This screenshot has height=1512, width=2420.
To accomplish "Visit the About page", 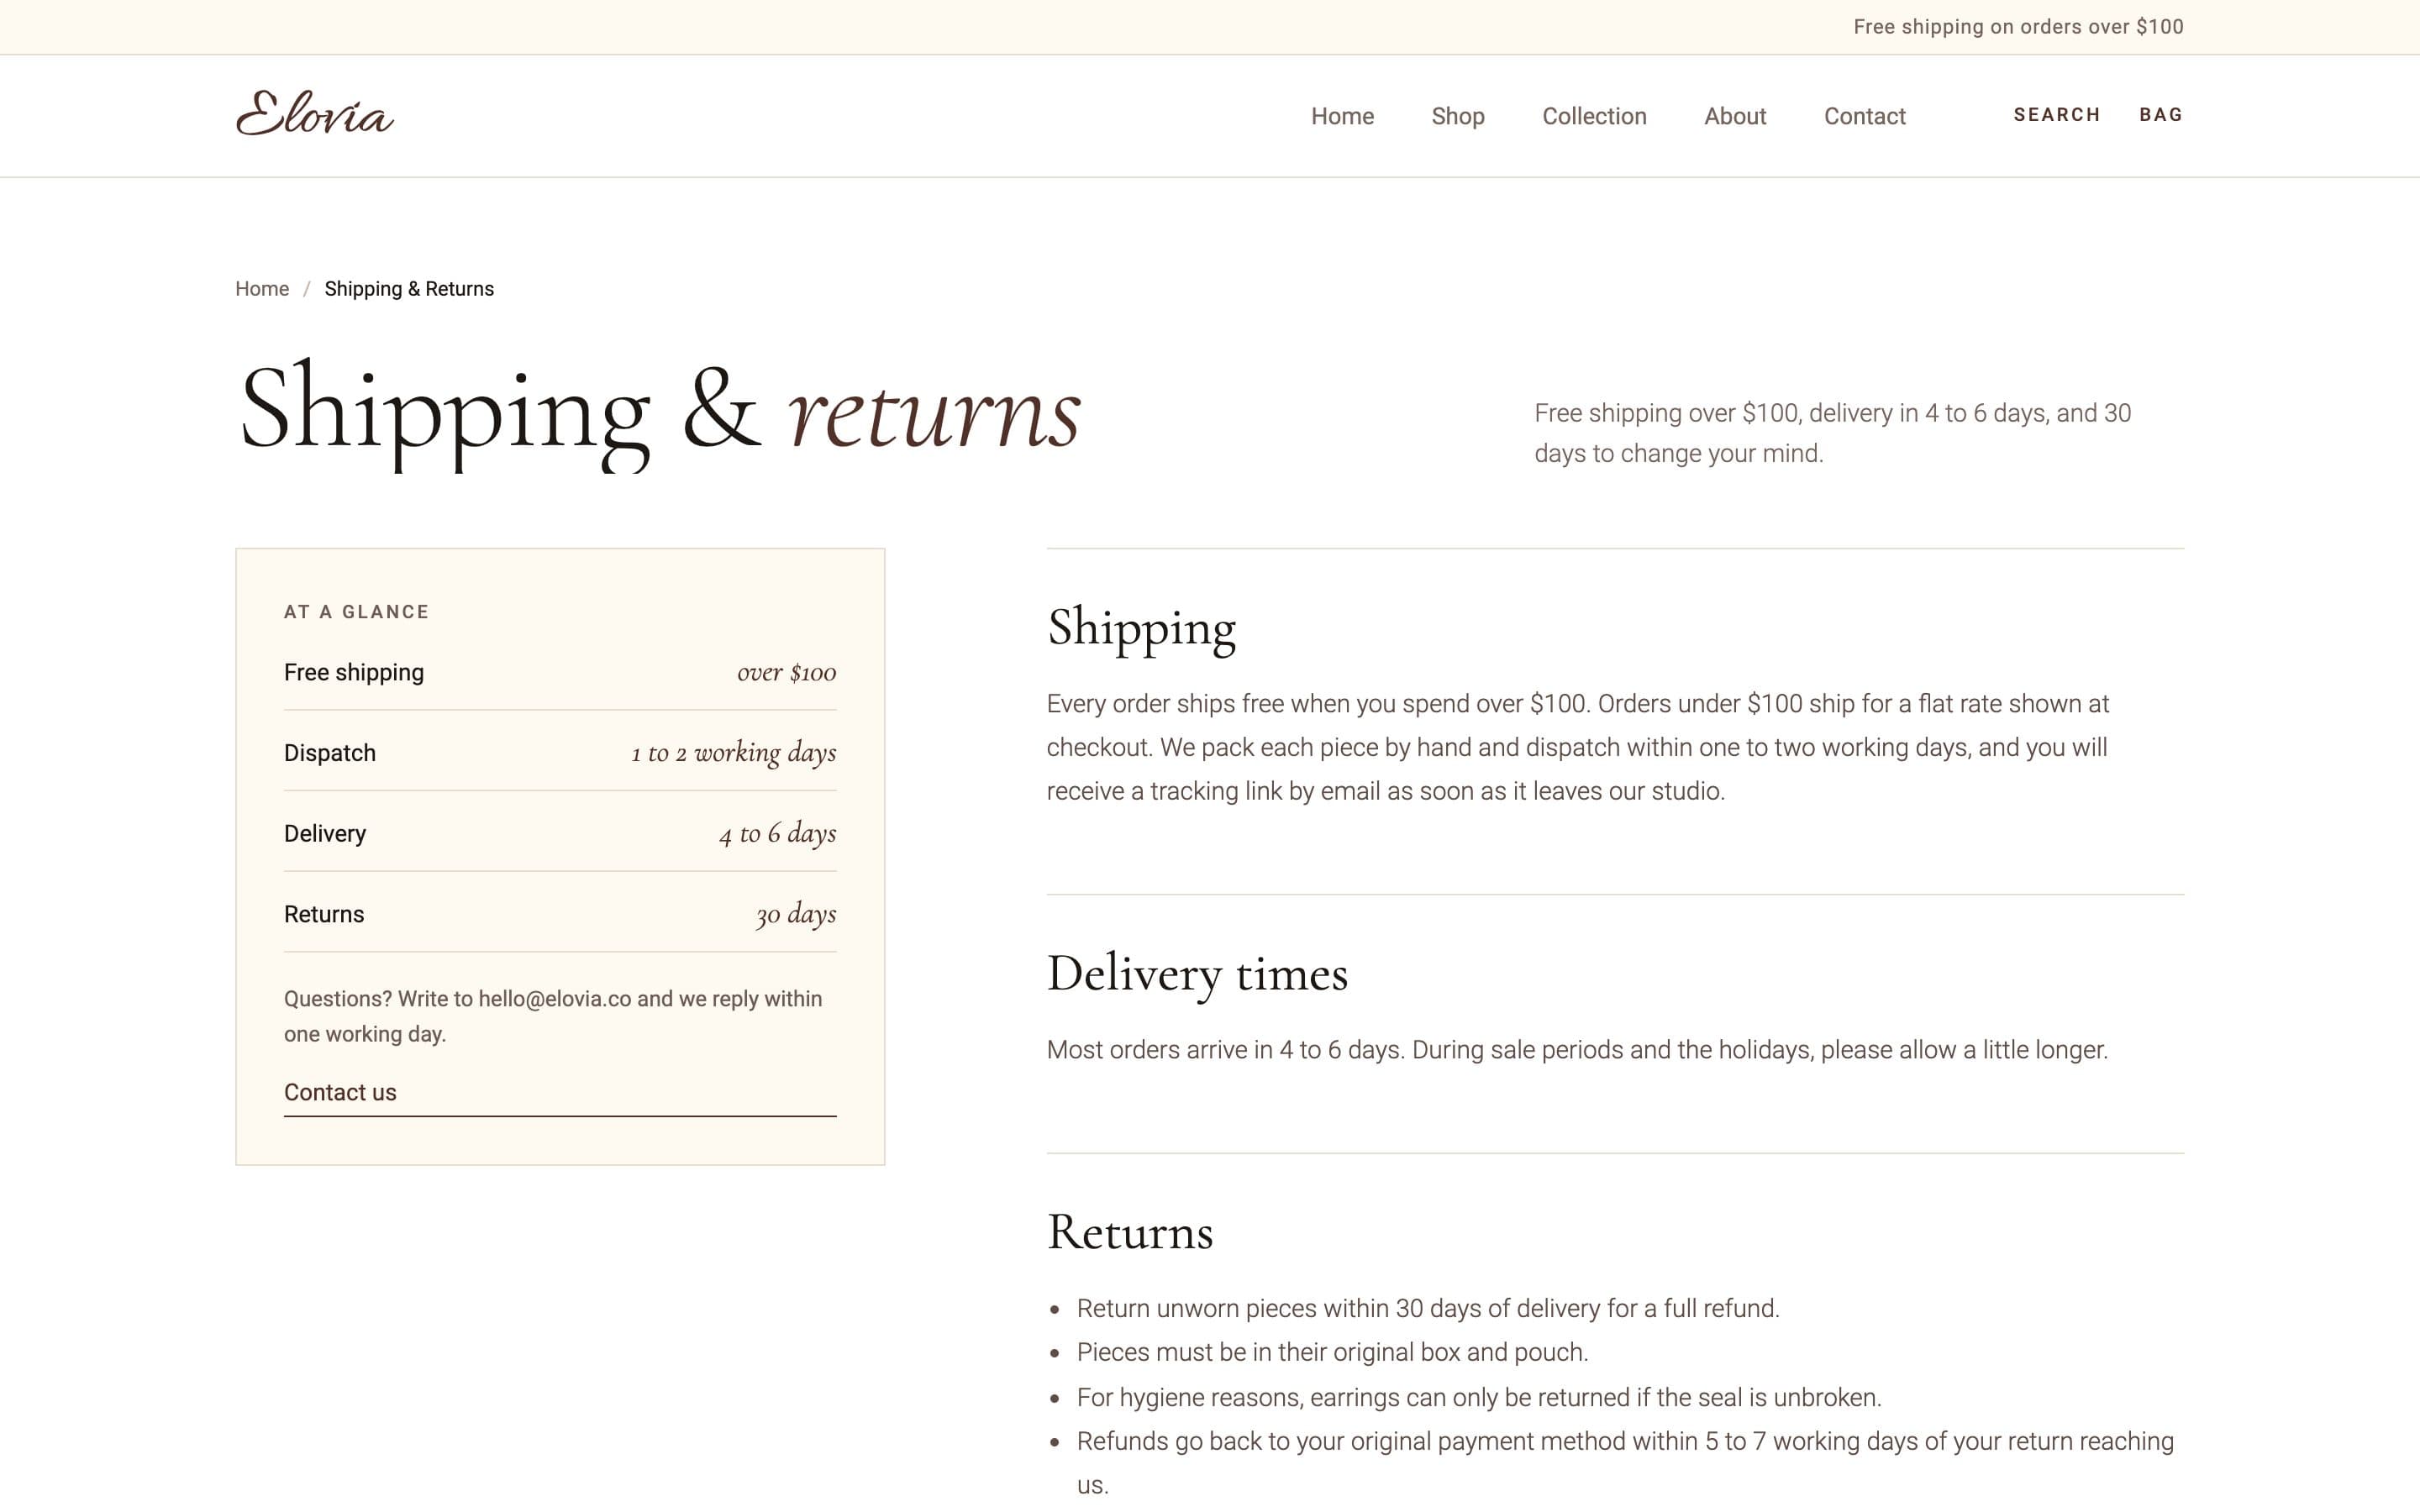I will point(1735,116).
